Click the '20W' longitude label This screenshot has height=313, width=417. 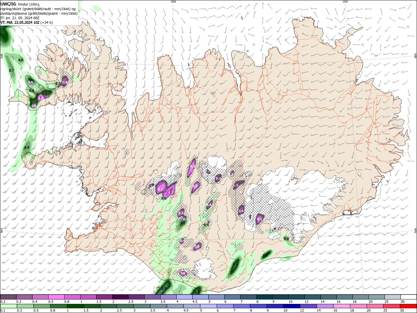point(173,2)
